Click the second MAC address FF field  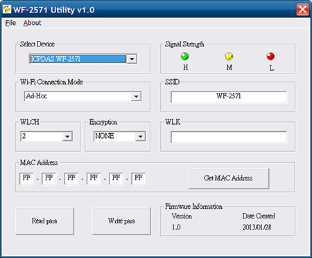pos(49,178)
